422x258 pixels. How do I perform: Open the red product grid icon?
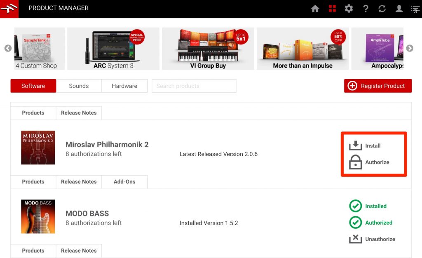click(332, 8)
